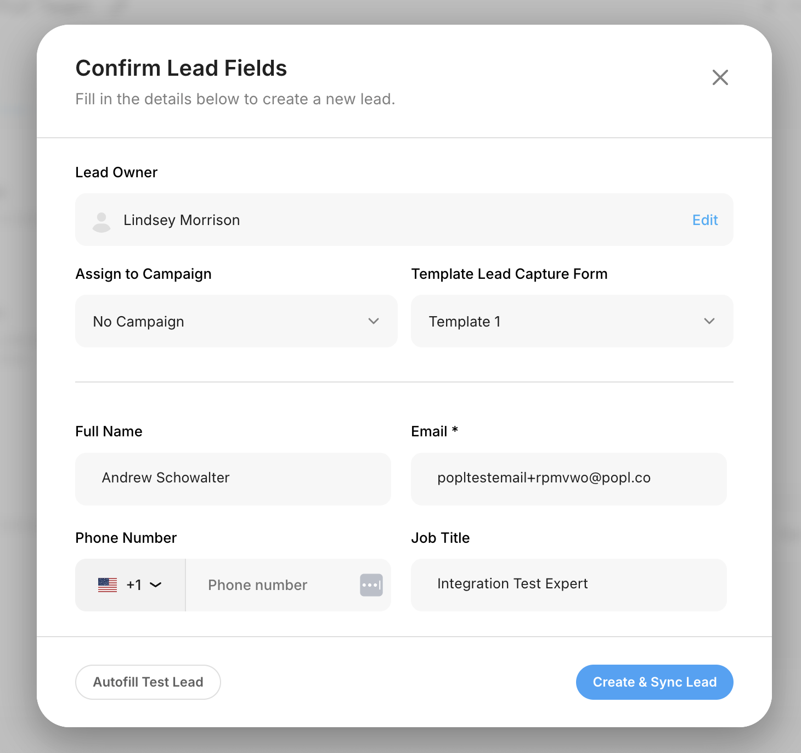The width and height of the screenshot is (801, 753).
Task: Click into the Email input field
Action: pos(568,479)
